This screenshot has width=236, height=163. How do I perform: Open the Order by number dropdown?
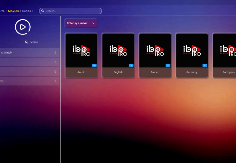[x=81, y=23]
